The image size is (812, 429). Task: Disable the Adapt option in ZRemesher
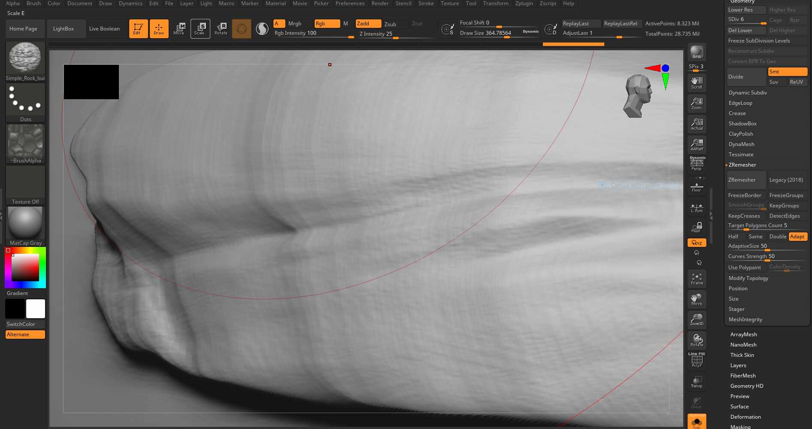[x=797, y=236]
